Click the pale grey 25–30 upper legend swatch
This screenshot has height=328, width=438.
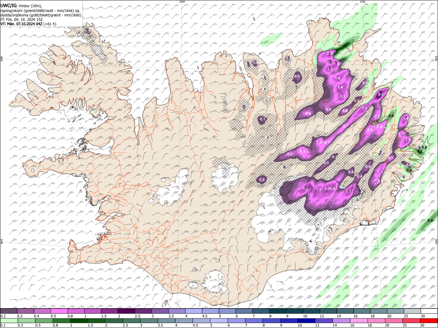tap(412, 311)
